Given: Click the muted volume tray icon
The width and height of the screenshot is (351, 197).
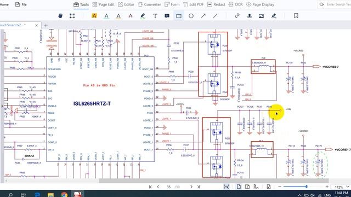Looking at the screenshot, I should point(313,195).
